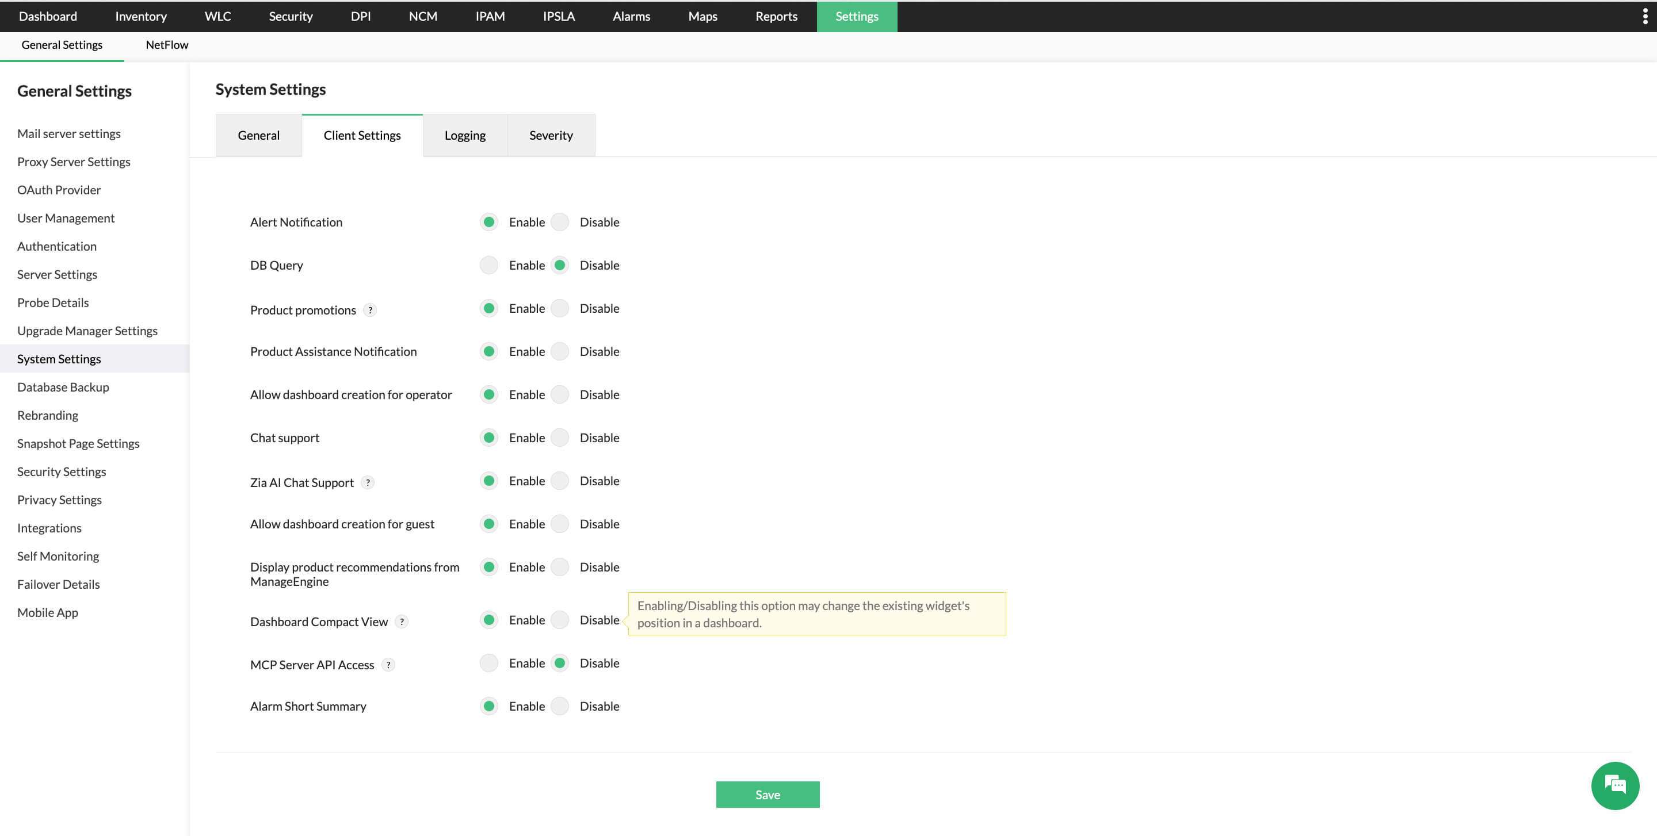The image size is (1657, 836).
Task: Disable ManageEngine product recommendations
Action: point(560,567)
